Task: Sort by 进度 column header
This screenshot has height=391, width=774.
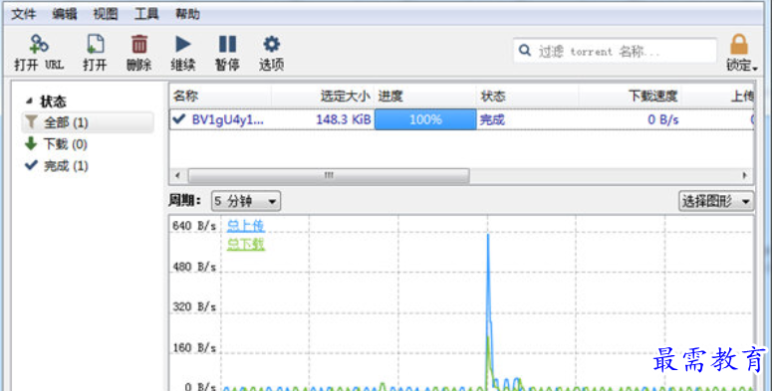Action: [x=425, y=96]
